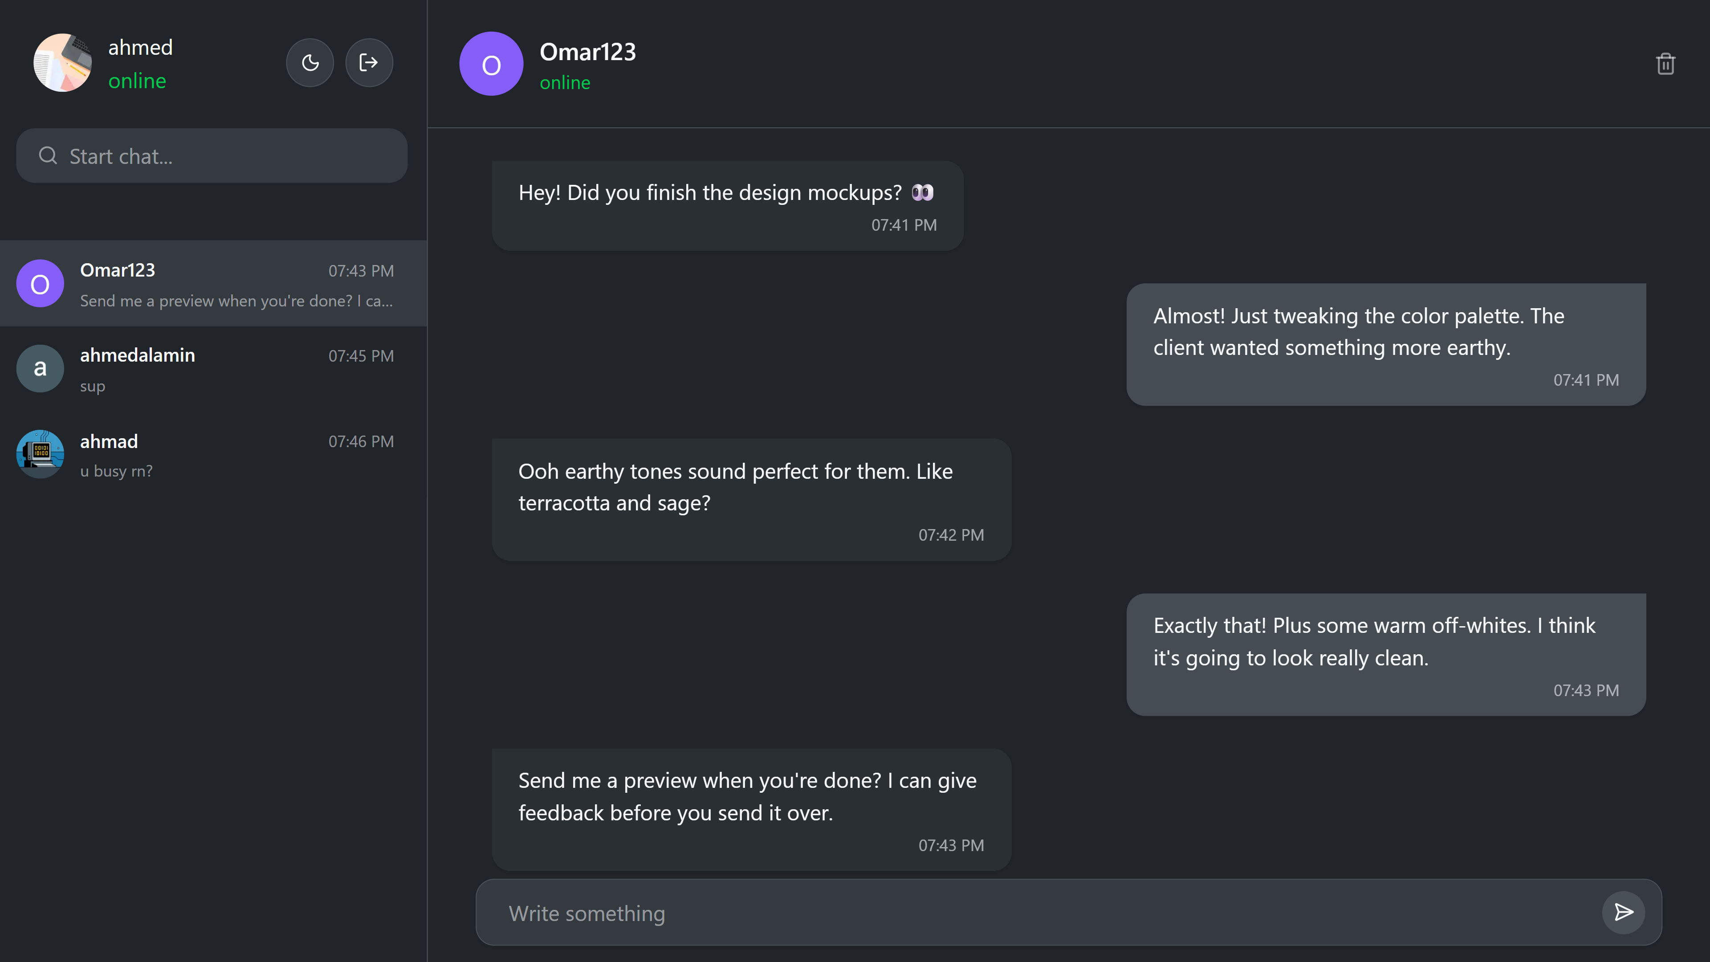Click the 07:43 PM timestamp on last message
This screenshot has width=1710, height=962.
951,844
